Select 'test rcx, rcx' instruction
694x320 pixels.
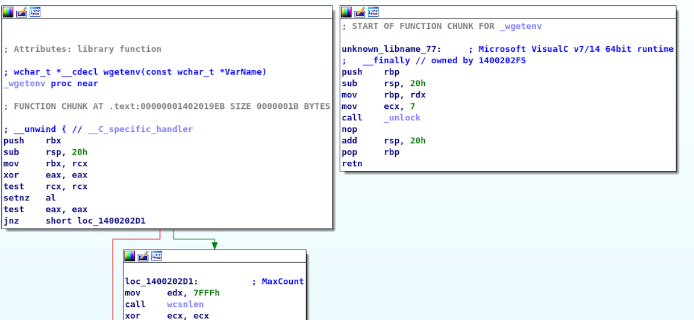[46, 186]
